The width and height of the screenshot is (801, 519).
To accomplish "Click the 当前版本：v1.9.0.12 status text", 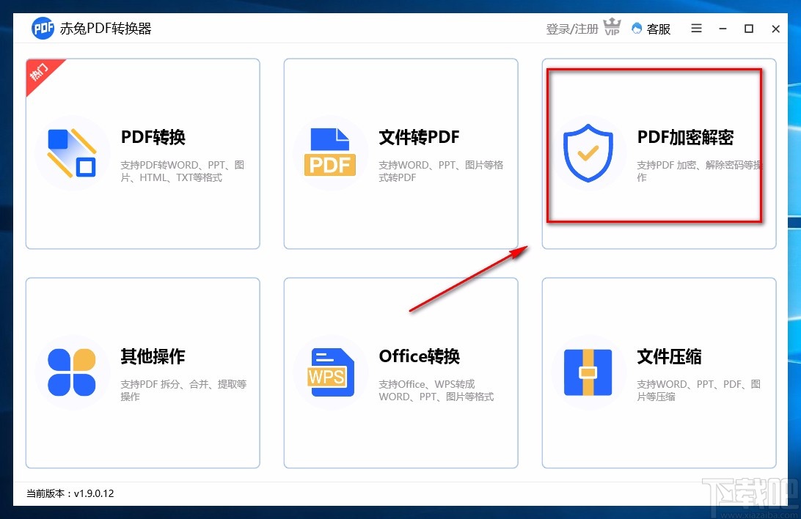I will [70, 493].
